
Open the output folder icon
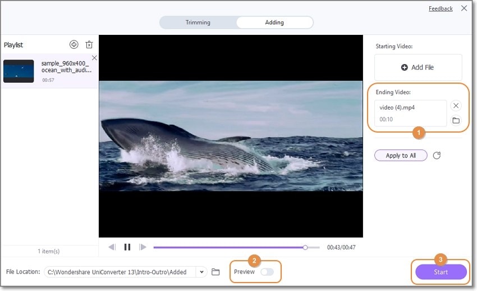click(x=215, y=272)
